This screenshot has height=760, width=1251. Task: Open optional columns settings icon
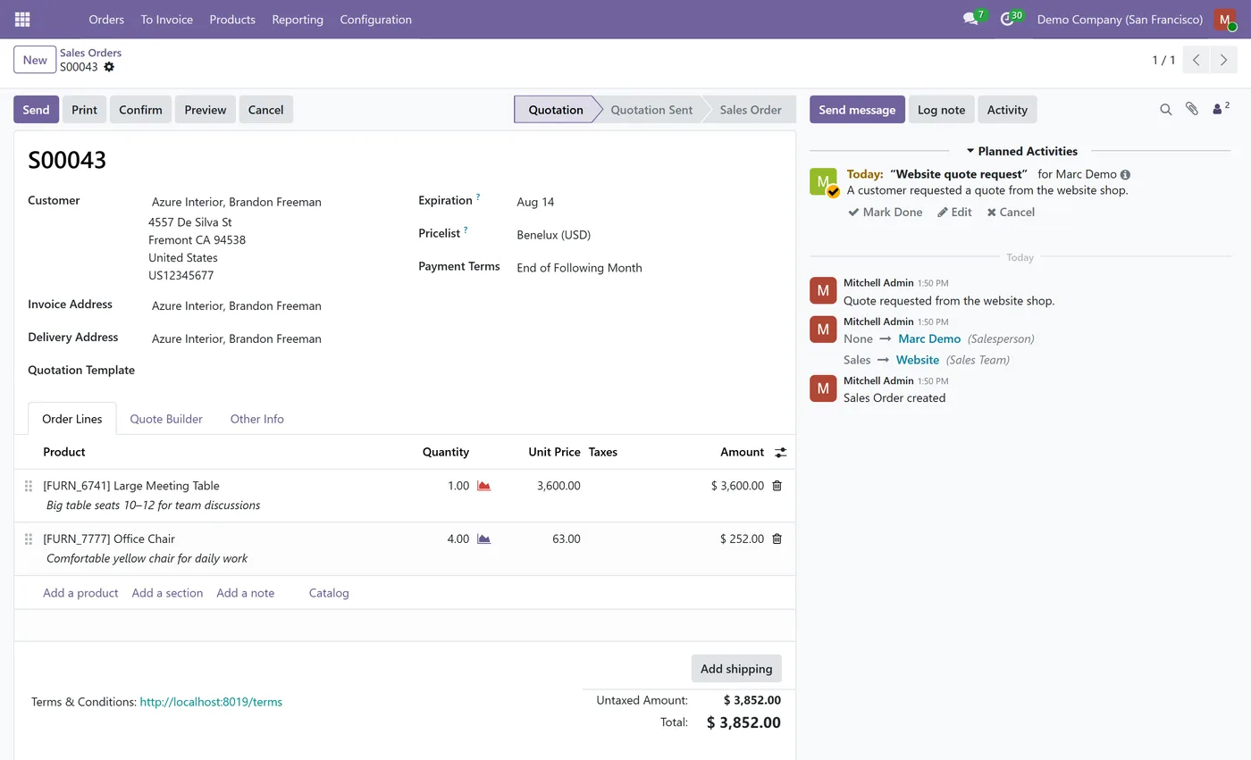pyautogui.click(x=780, y=453)
